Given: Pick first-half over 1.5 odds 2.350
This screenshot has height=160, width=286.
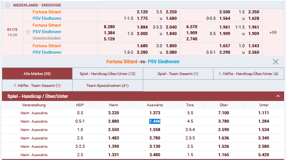Looking at the screenshot, I should 254,12.
